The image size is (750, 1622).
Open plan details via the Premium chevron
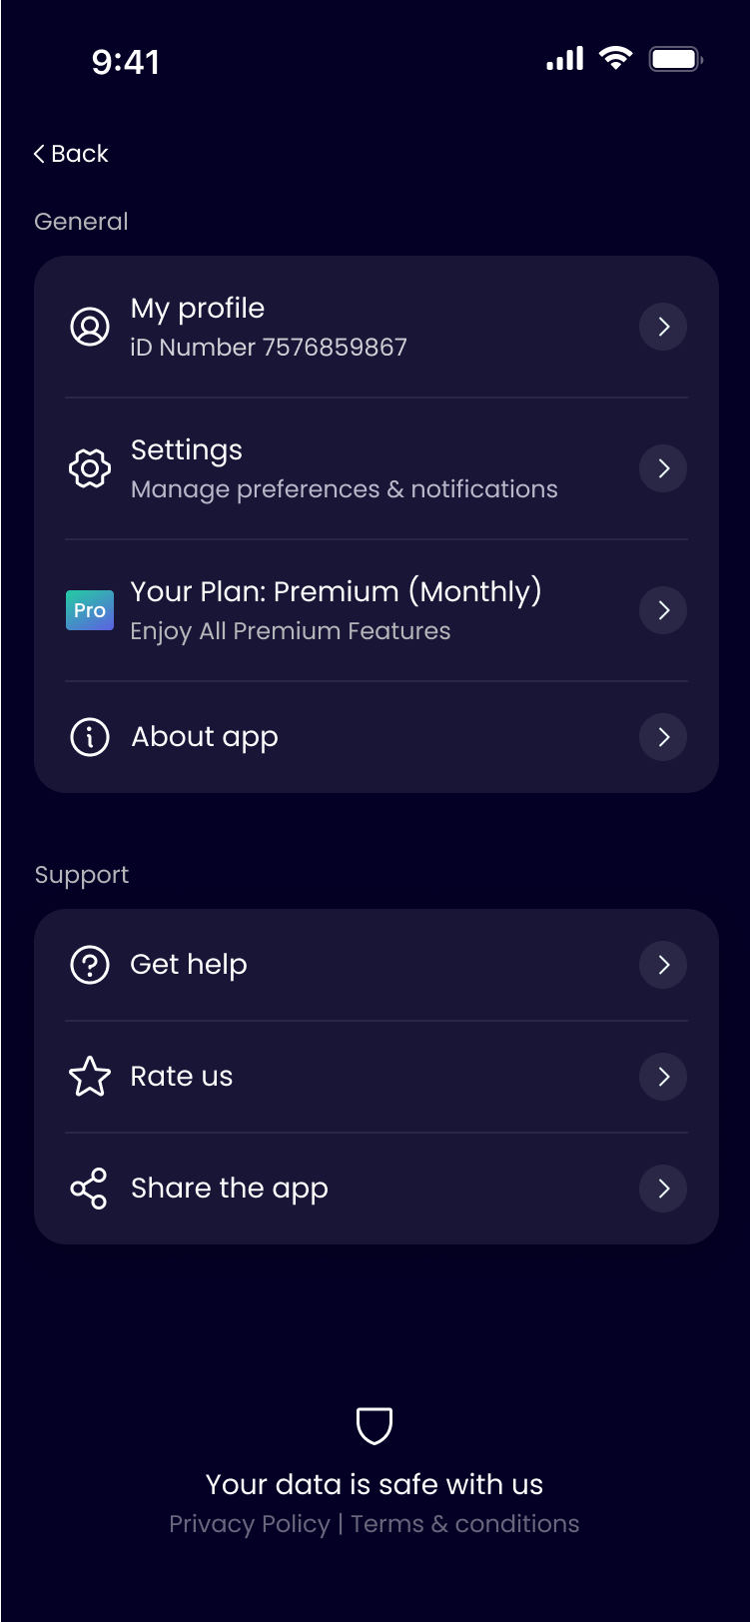pyautogui.click(x=663, y=610)
